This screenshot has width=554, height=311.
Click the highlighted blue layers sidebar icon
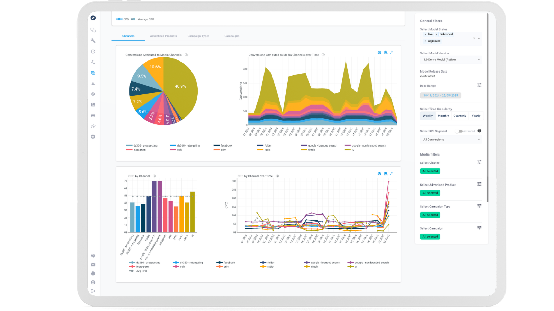93,73
